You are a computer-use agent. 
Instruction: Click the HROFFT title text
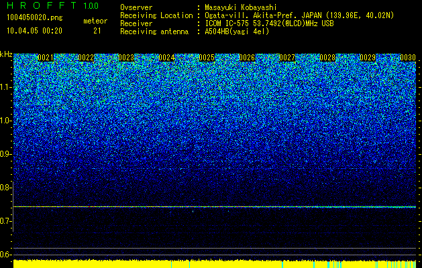pos(42,5)
